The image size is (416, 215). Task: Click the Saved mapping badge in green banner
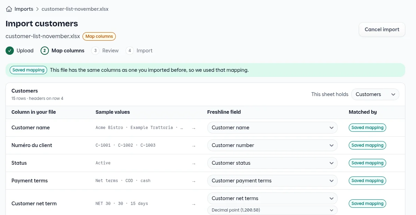point(28,70)
